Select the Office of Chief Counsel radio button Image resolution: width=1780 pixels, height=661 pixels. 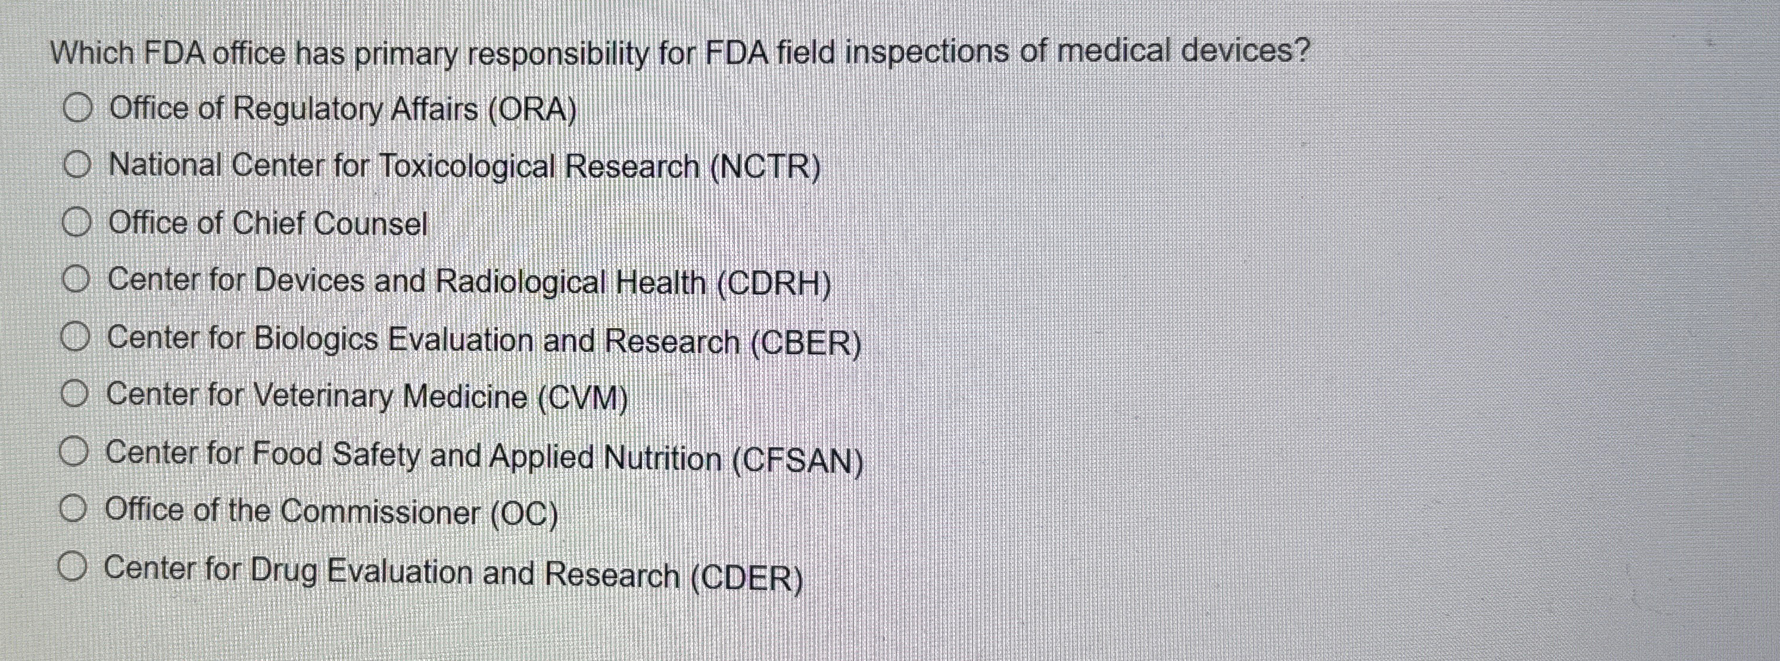76,223
